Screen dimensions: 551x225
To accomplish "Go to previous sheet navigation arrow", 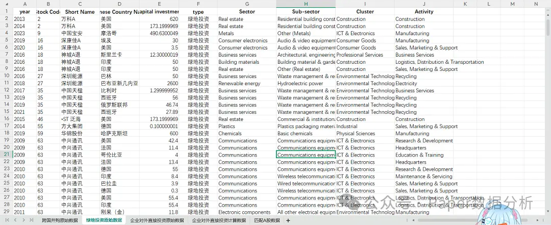I will (x=15, y=220).
